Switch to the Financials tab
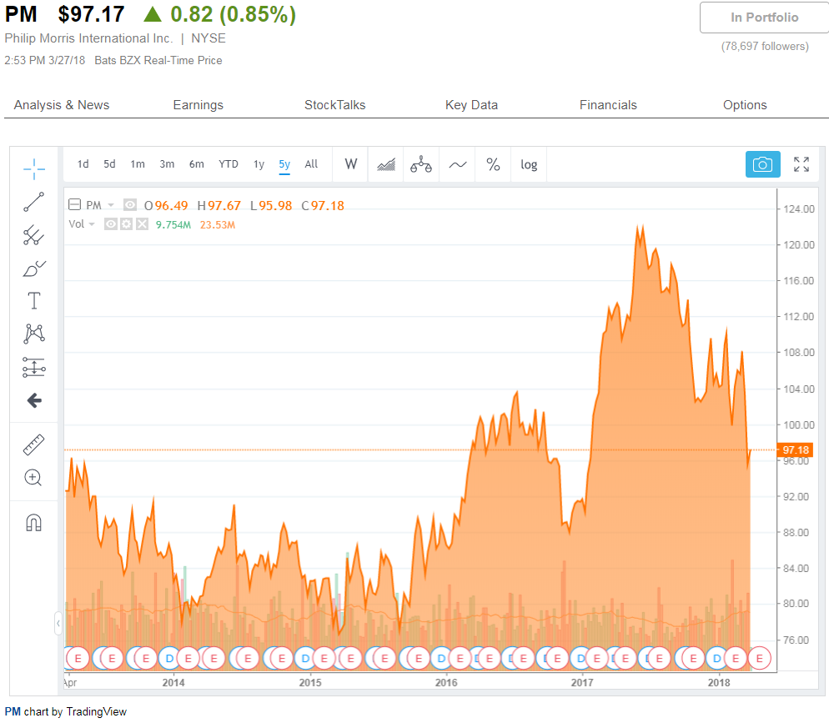Screen dimensions: 829x728 click(608, 104)
